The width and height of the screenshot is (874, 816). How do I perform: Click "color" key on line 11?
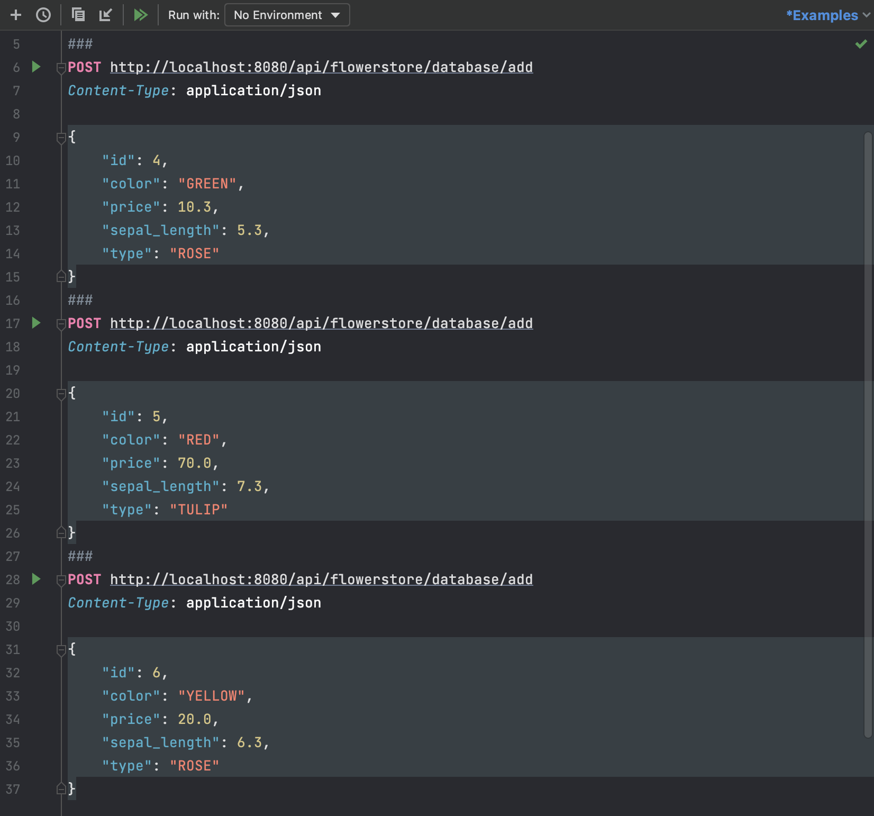pos(131,184)
